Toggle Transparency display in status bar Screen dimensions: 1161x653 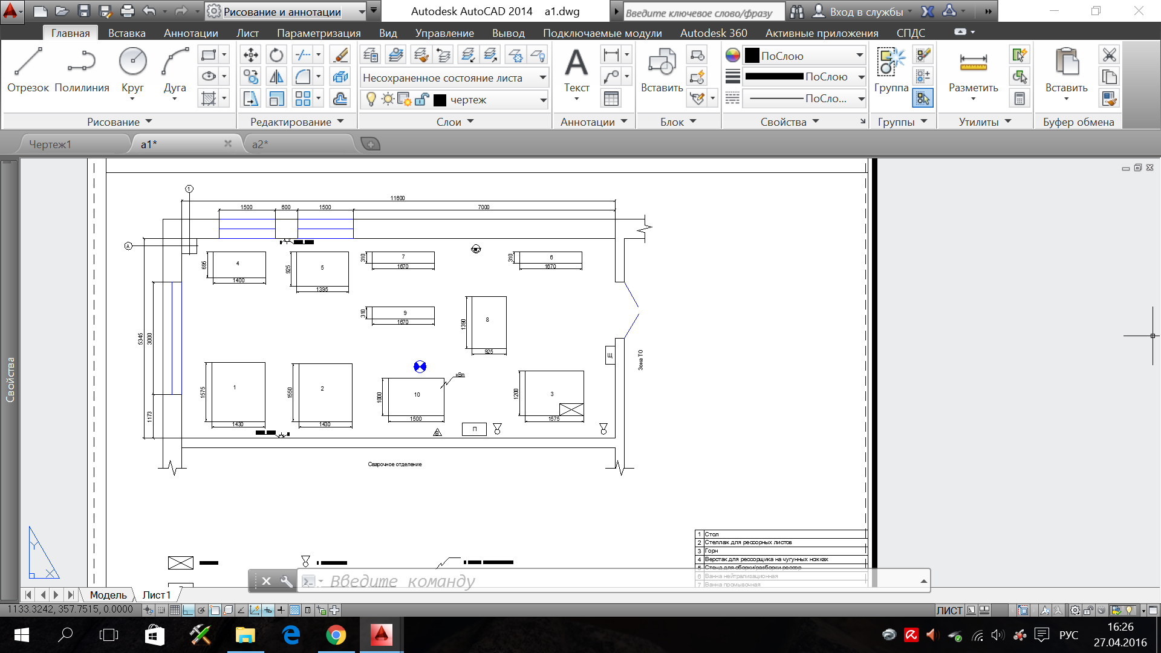(x=294, y=610)
